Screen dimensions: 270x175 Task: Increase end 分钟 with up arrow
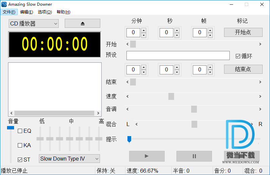click(144, 67)
